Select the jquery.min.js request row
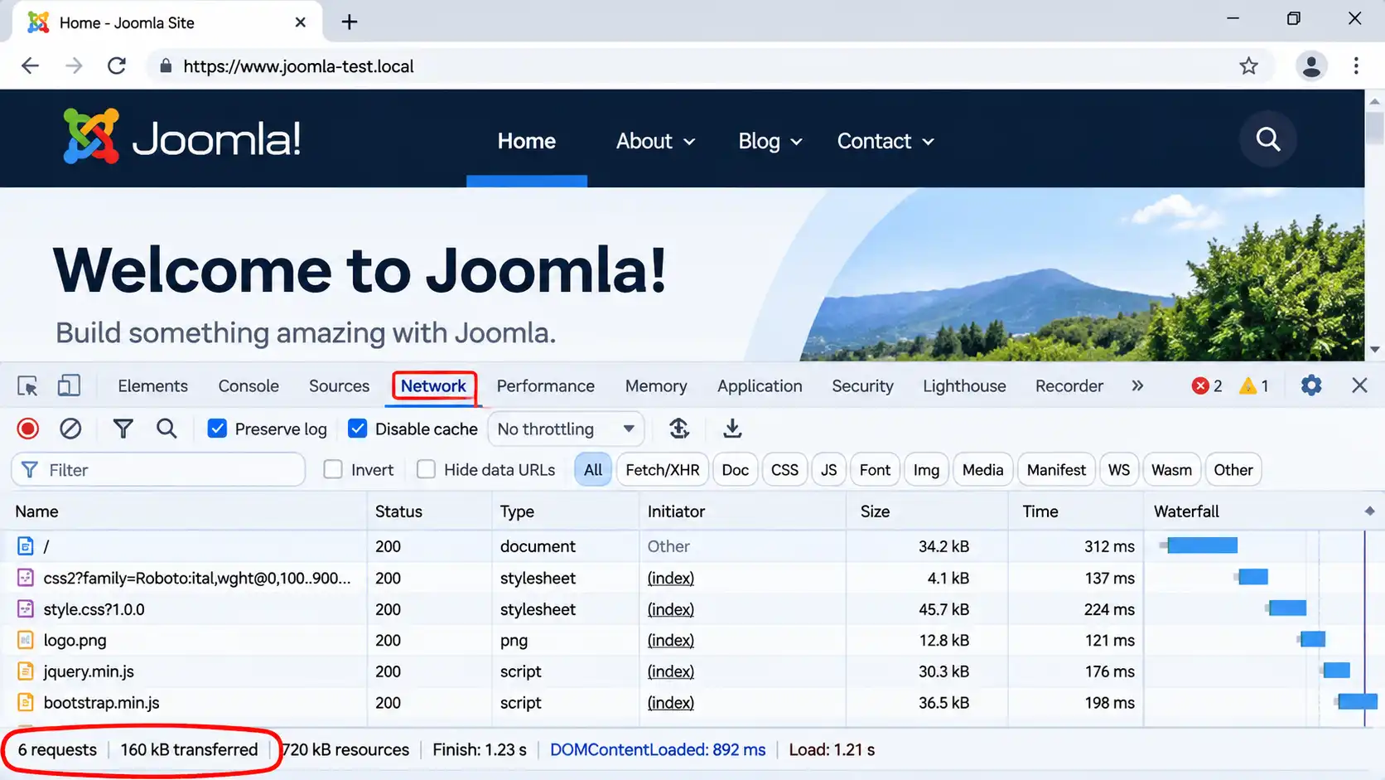Image resolution: width=1385 pixels, height=780 pixels. 692,671
